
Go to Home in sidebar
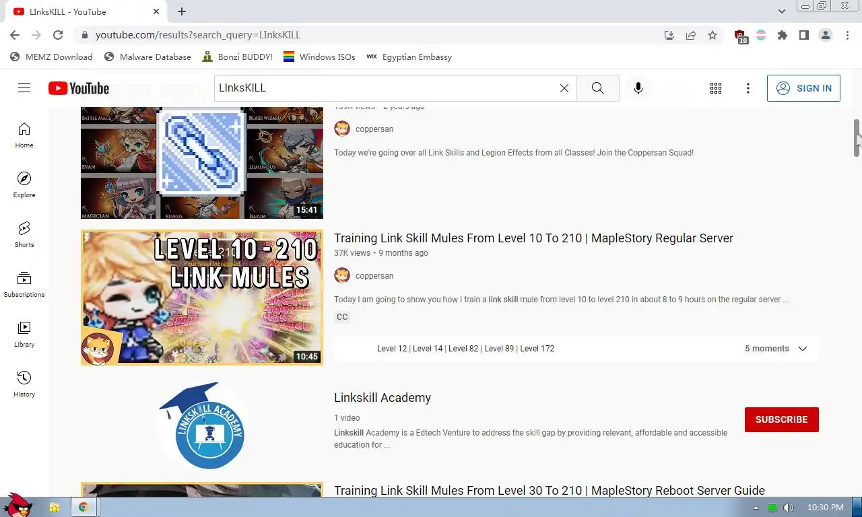pyautogui.click(x=24, y=135)
